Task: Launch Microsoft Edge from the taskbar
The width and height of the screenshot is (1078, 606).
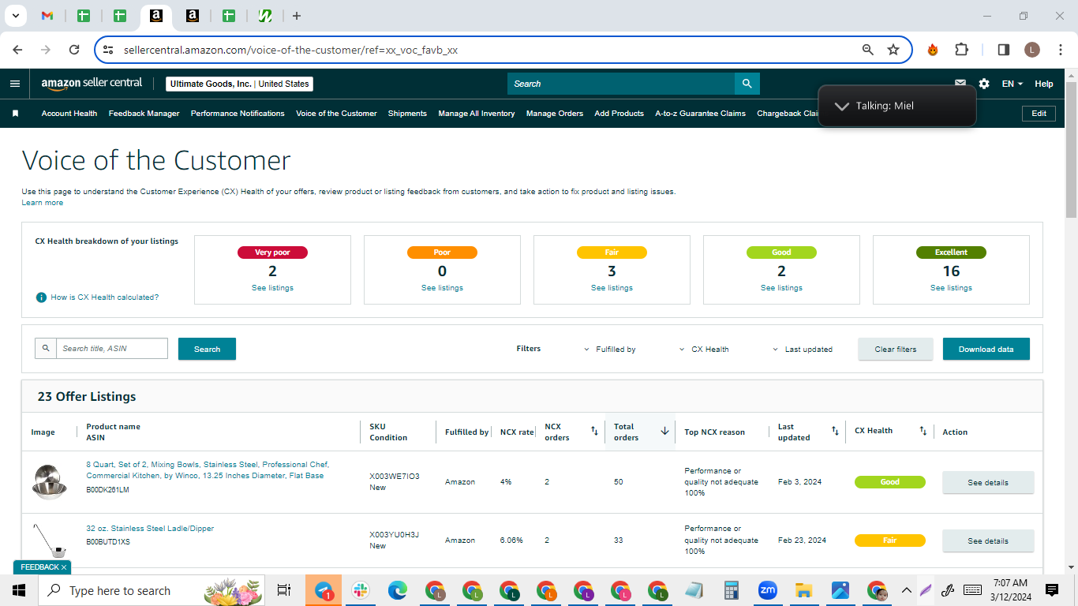Action: (397, 590)
